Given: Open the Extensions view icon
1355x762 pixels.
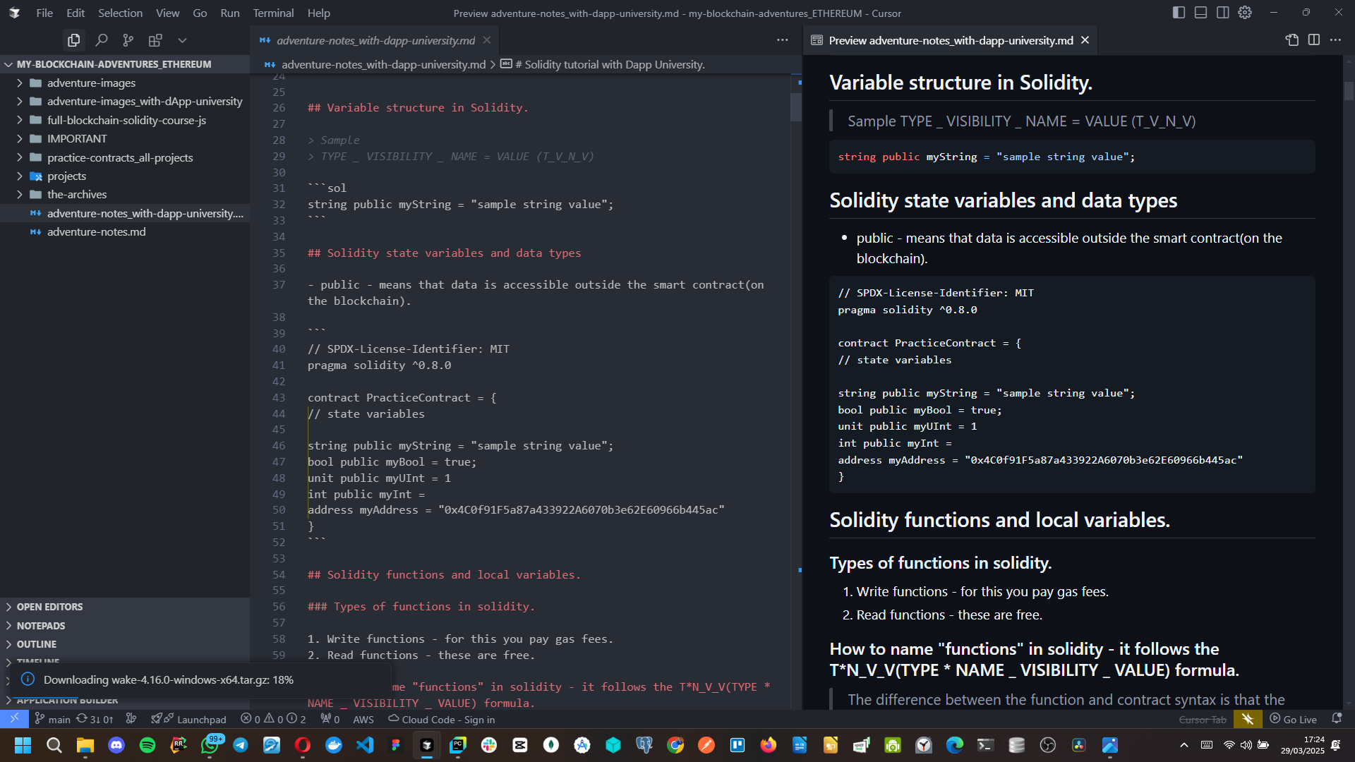Looking at the screenshot, I should pos(155,40).
